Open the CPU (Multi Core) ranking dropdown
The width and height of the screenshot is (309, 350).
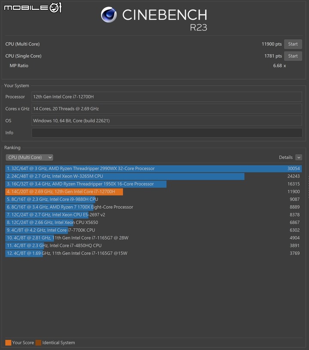click(x=29, y=157)
